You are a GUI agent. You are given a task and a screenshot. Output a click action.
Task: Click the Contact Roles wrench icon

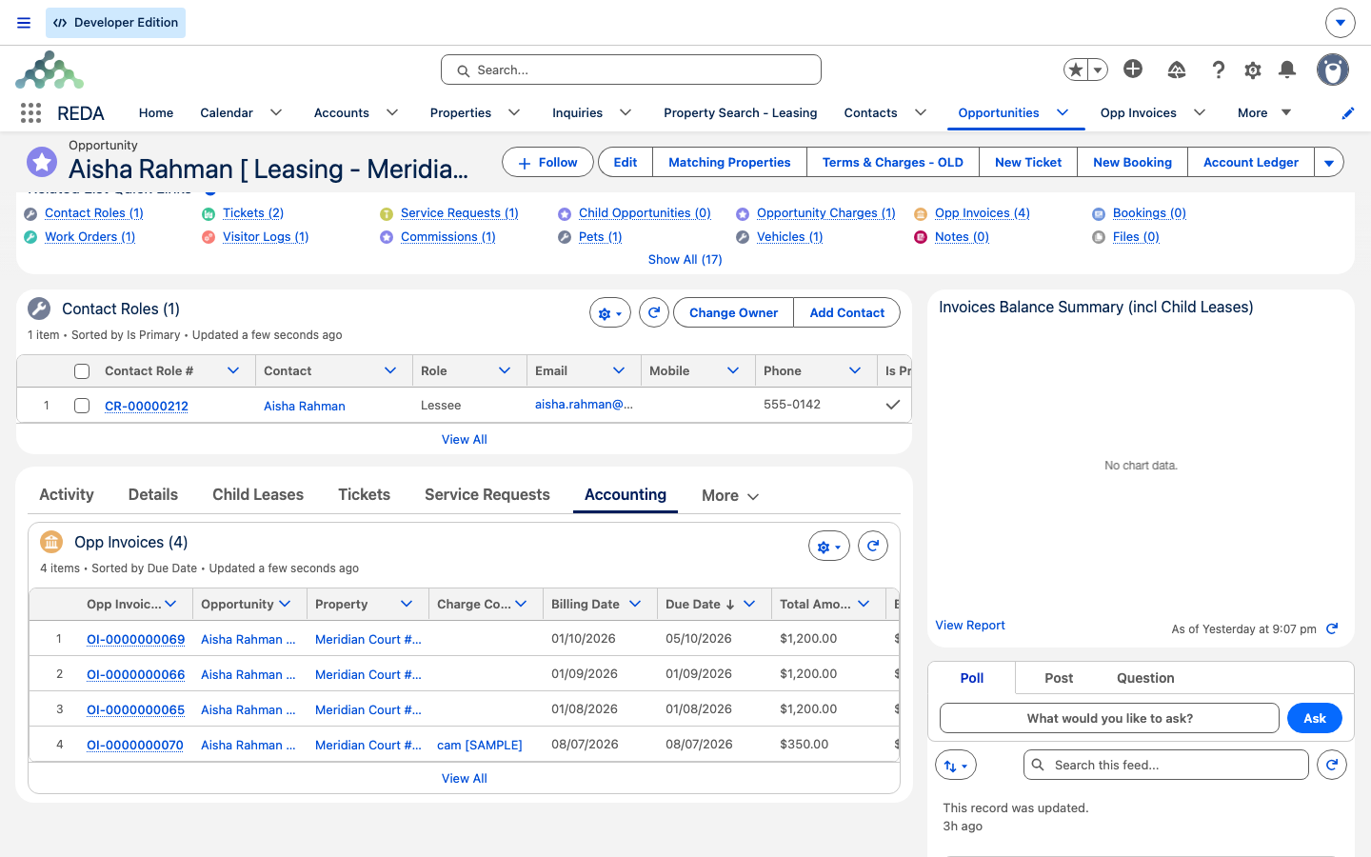(39, 309)
